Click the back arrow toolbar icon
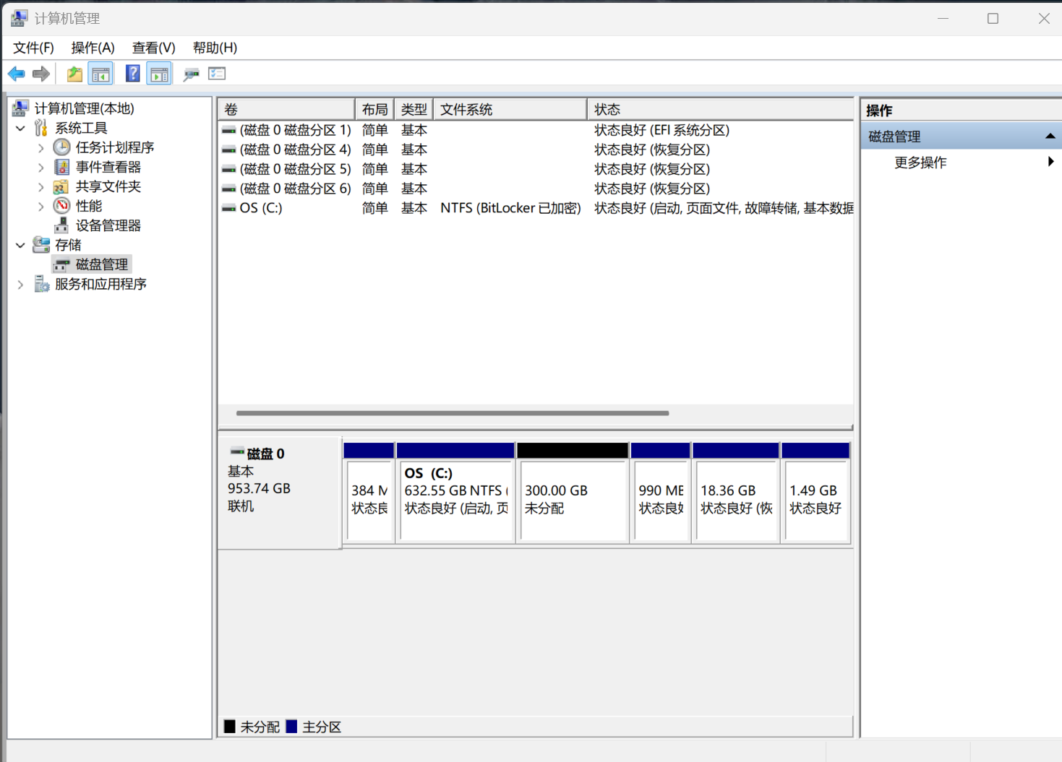Image resolution: width=1062 pixels, height=762 pixels. (17, 74)
